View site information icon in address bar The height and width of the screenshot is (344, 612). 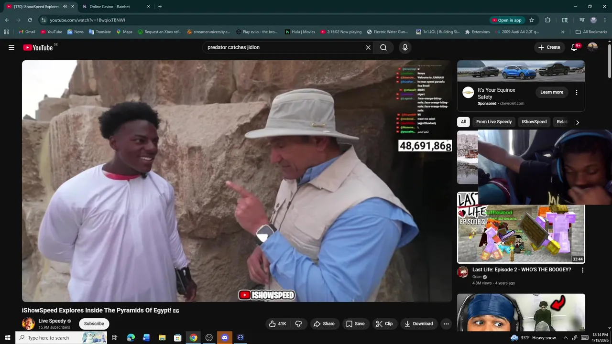pos(44,20)
